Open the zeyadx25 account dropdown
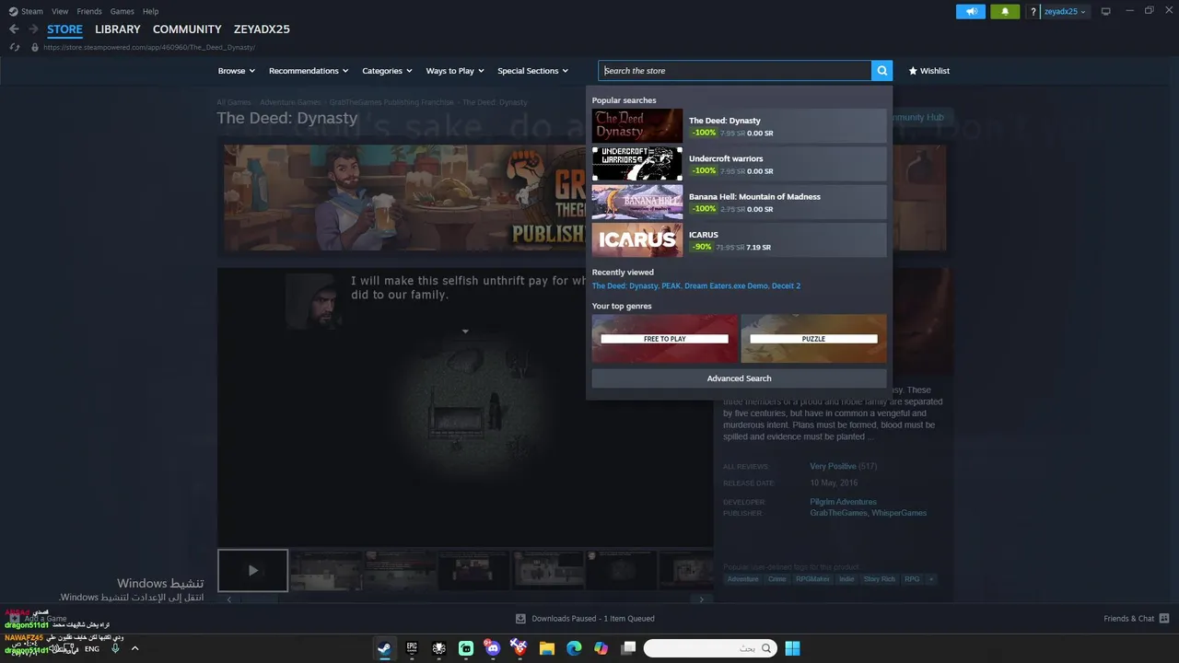1179x663 pixels. 1065,12
